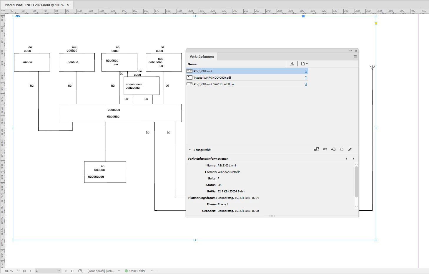
Task: Click Relink from CC Libraries icon
Action: 317,149
